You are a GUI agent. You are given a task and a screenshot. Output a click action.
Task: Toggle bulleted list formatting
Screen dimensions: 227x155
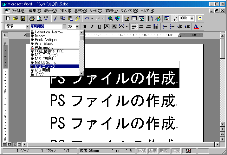(172, 27)
